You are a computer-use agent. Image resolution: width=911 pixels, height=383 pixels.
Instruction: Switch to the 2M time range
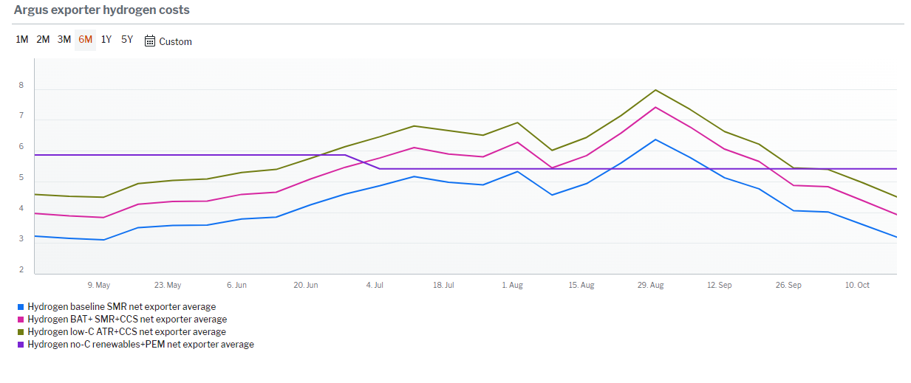tap(43, 40)
